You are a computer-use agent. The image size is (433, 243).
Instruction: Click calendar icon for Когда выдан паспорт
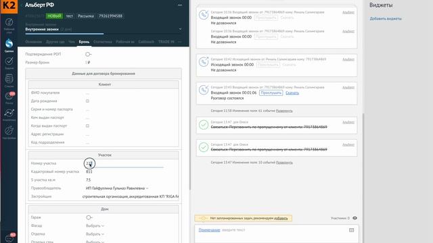tap(87, 126)
